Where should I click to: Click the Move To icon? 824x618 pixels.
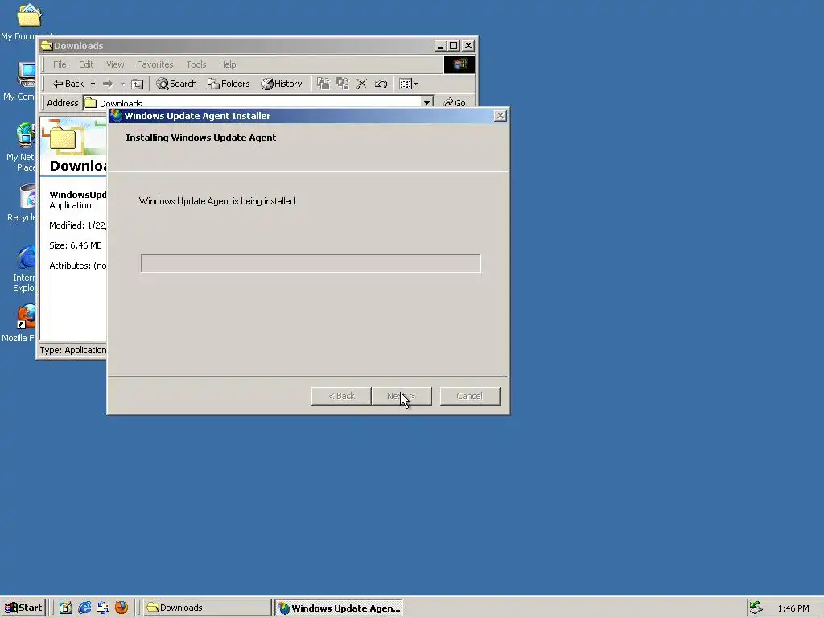[x=323, y=84]
